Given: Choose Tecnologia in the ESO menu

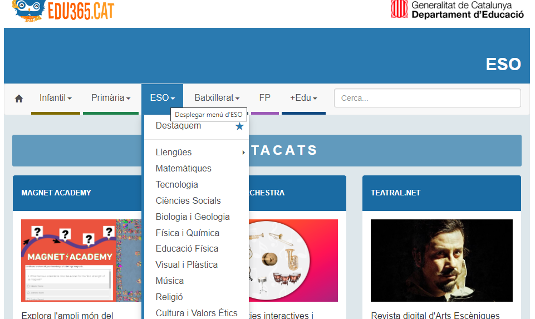Looking at the screenshot, I should point(177,185).
